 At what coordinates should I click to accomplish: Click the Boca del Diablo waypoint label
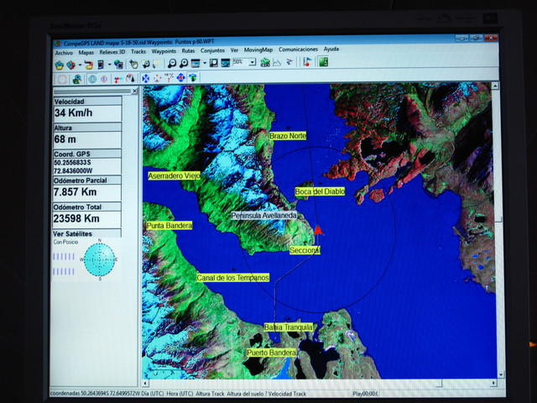coord(320,191)
